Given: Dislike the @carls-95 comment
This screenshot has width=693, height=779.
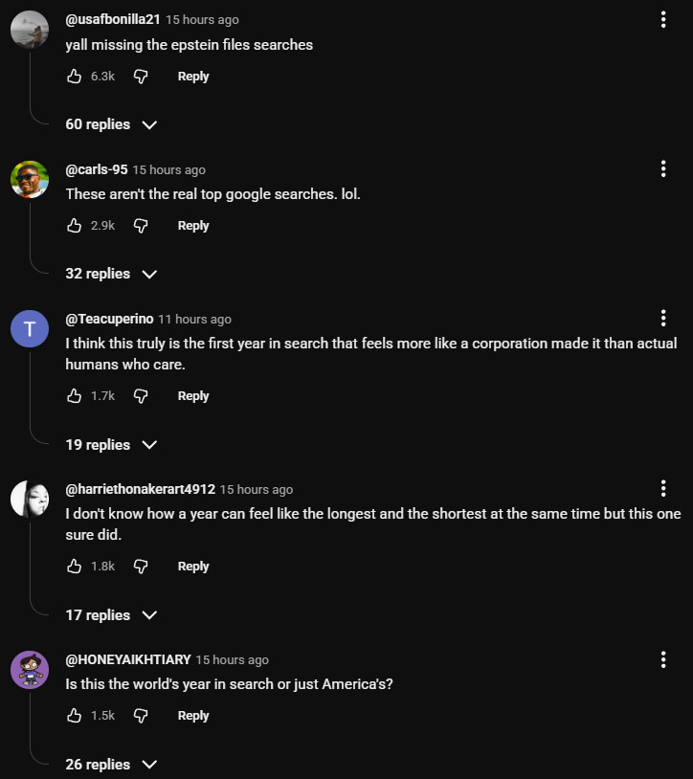Looking at the screenshot, I should click(140, 226).
